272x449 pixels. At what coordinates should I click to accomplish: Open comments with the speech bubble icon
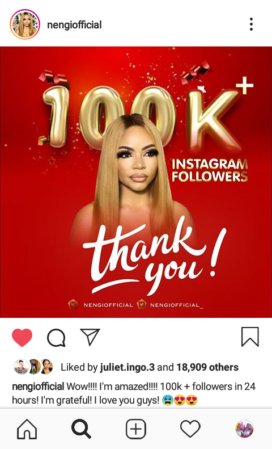(56, 338)
